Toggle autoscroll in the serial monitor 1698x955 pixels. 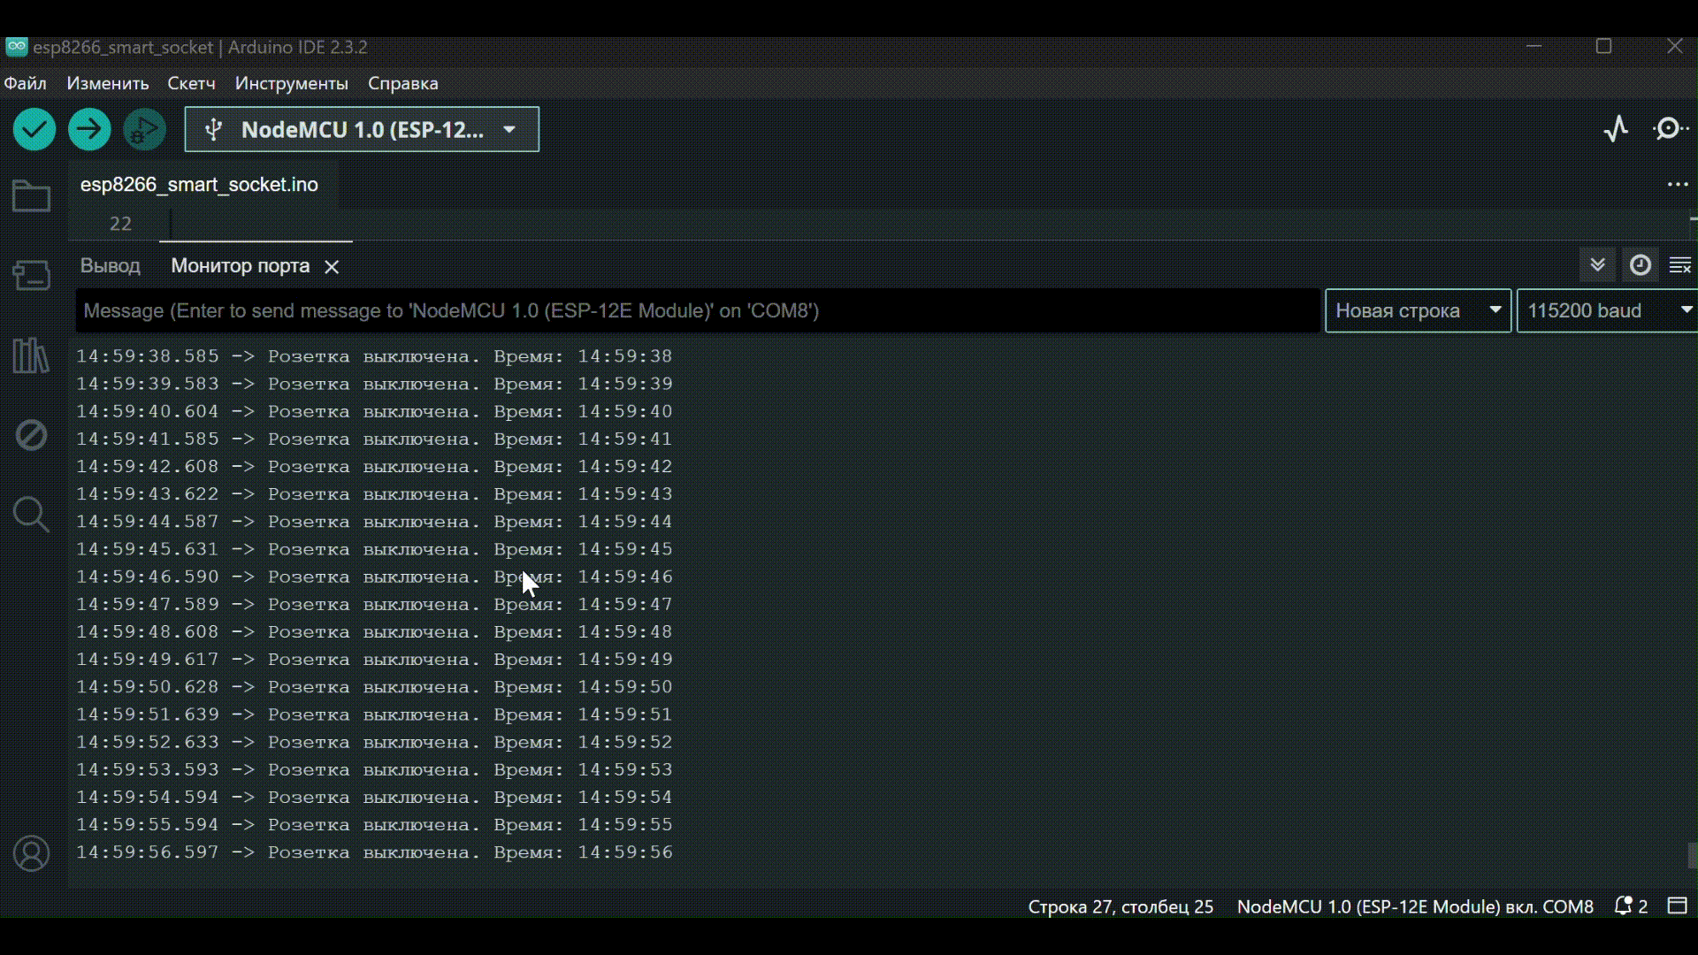tap(1598, 264)
